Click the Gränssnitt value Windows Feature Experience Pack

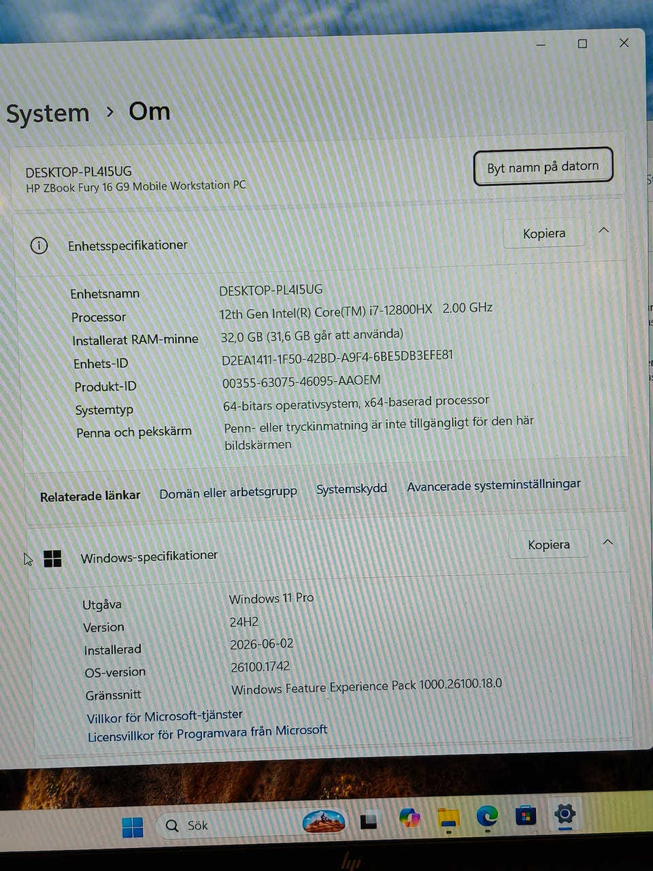(367, 686)
